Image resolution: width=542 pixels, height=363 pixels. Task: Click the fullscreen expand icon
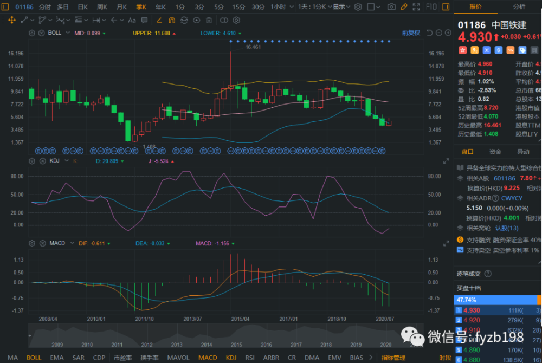coord(416,7)
